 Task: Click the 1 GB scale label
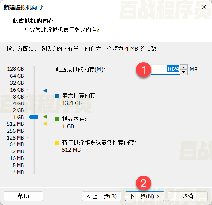(18, 117)
